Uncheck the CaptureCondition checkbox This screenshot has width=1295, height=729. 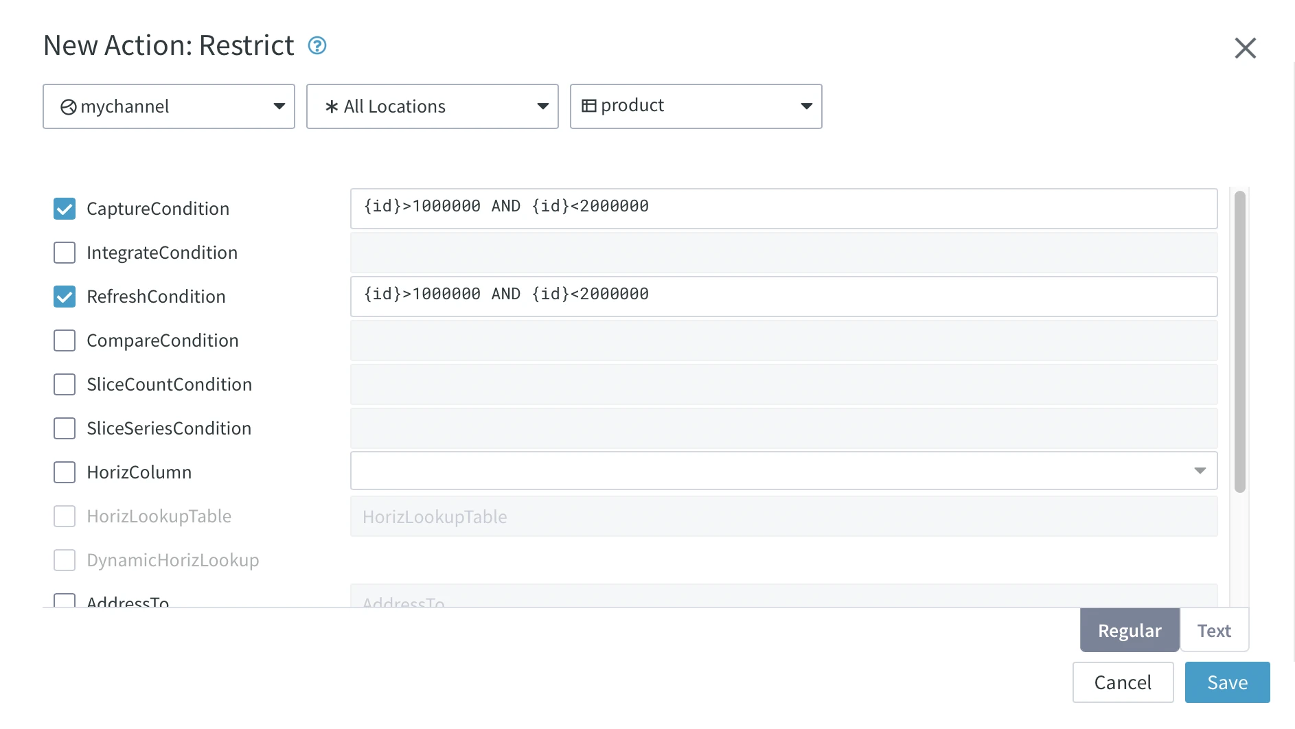(64, 209)
